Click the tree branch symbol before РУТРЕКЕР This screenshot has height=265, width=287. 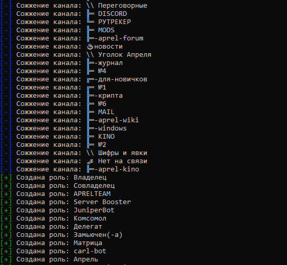click(91, 21)
